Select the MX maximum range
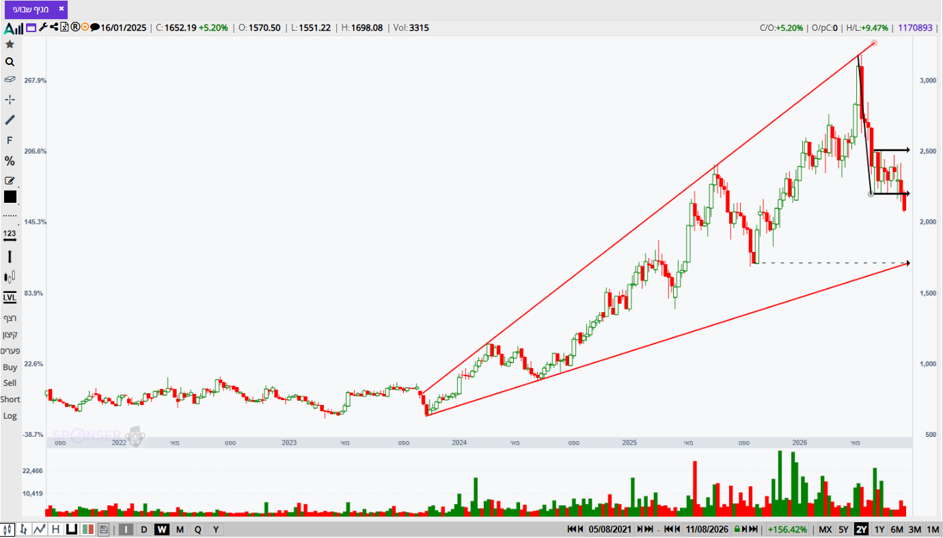Image resolution: width=943 pixels, height=538 pixels. [825, 529]
